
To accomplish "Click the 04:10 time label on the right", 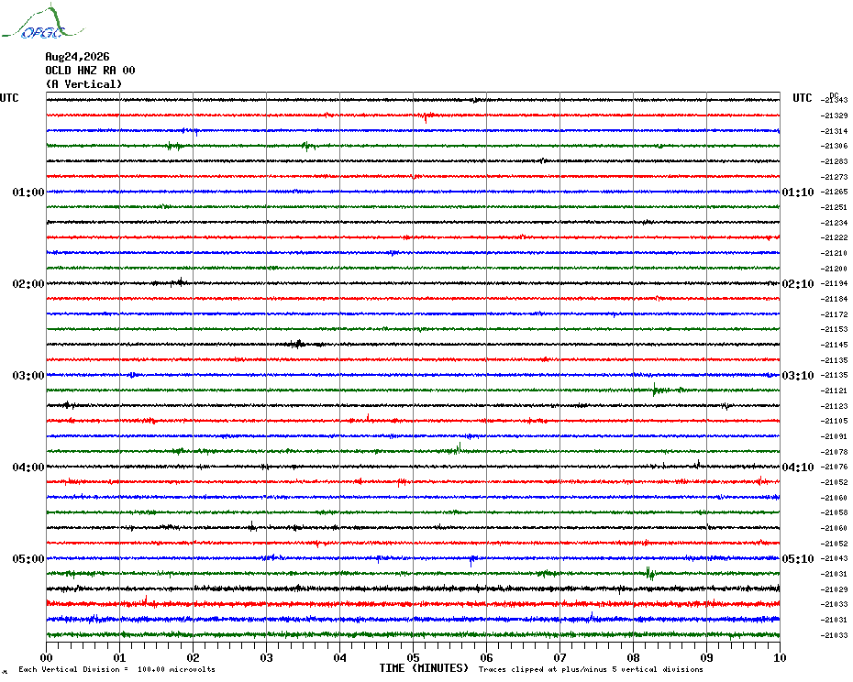I will click(798, 467).
